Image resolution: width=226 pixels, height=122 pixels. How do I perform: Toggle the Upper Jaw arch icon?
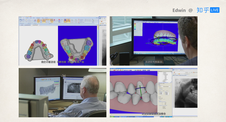click(39, 20)
